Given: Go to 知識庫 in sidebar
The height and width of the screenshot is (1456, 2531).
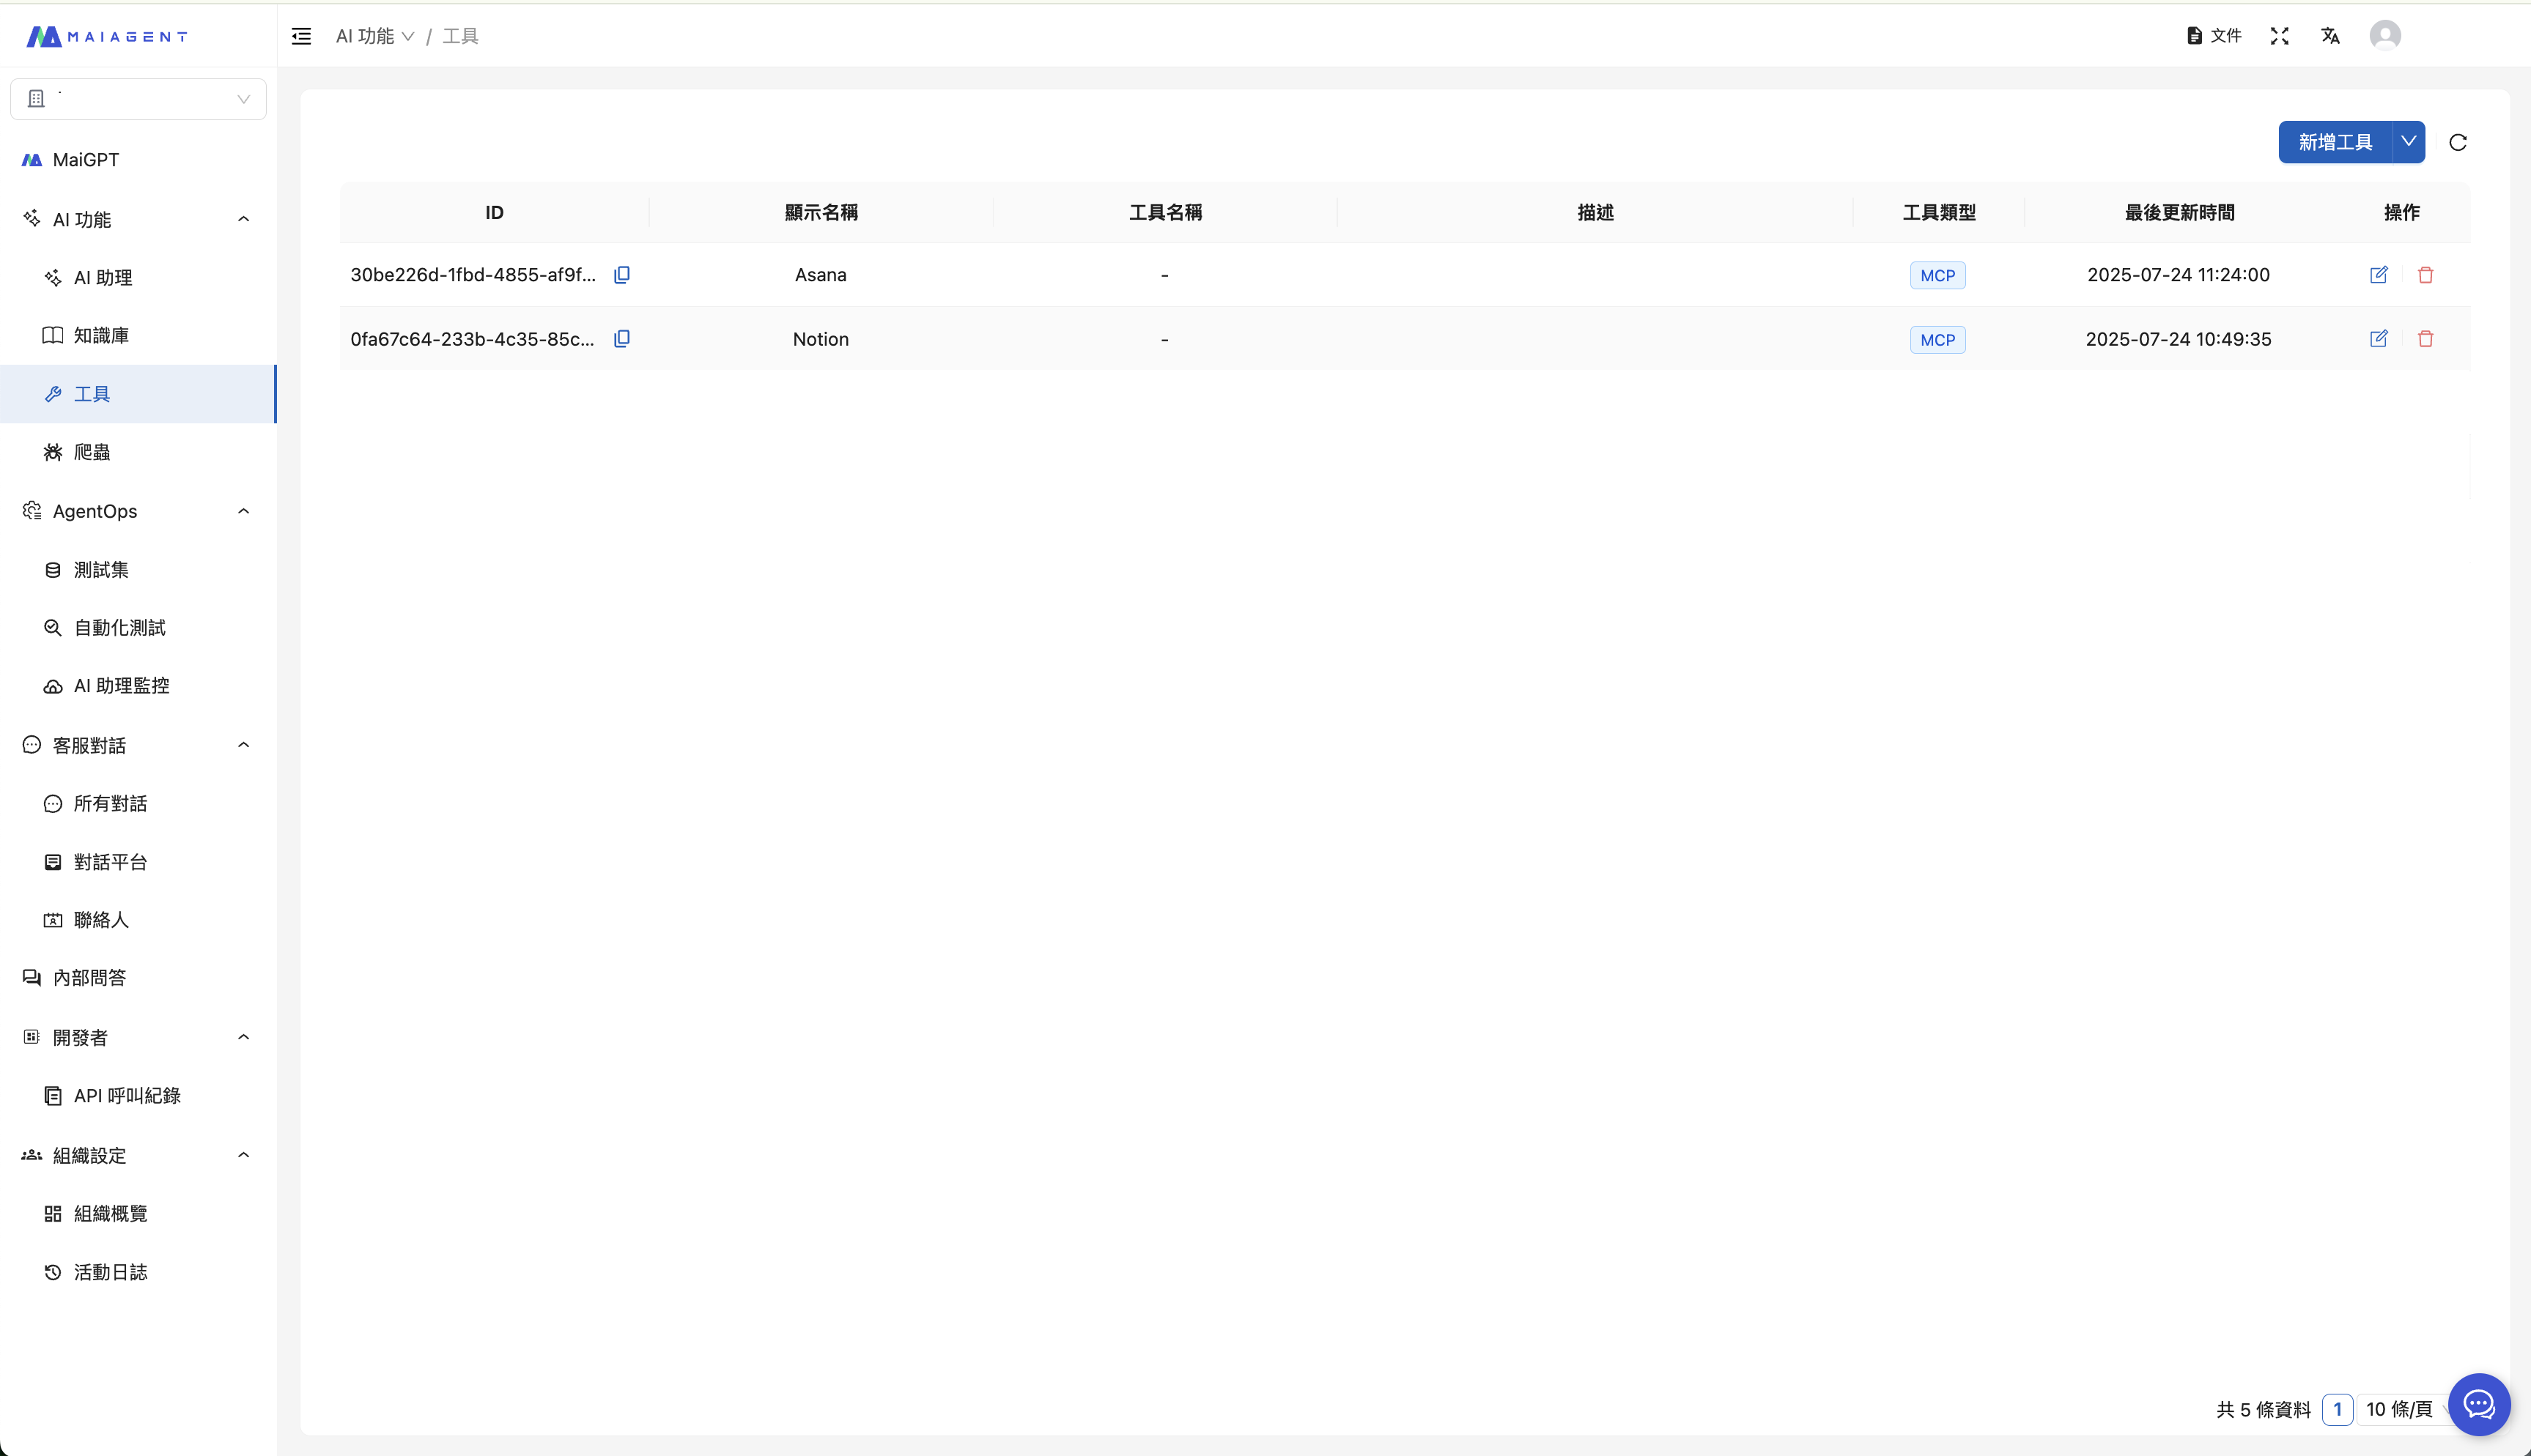Looking at the screenshot, I should click(x=101, y=336).
